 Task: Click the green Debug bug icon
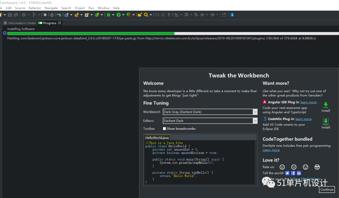click(x=108, y=15)
